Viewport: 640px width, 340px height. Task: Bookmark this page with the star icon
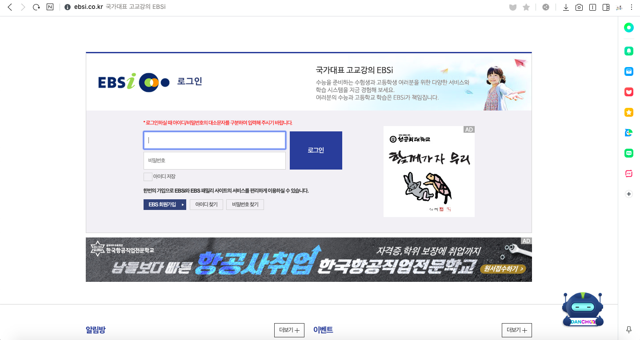[526, 7]
